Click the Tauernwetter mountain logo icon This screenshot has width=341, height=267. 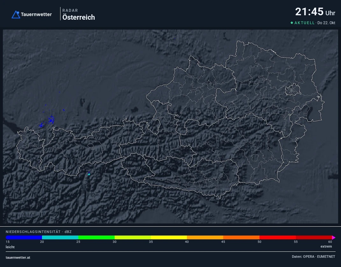pyautogui.click(x=16, y=15)
